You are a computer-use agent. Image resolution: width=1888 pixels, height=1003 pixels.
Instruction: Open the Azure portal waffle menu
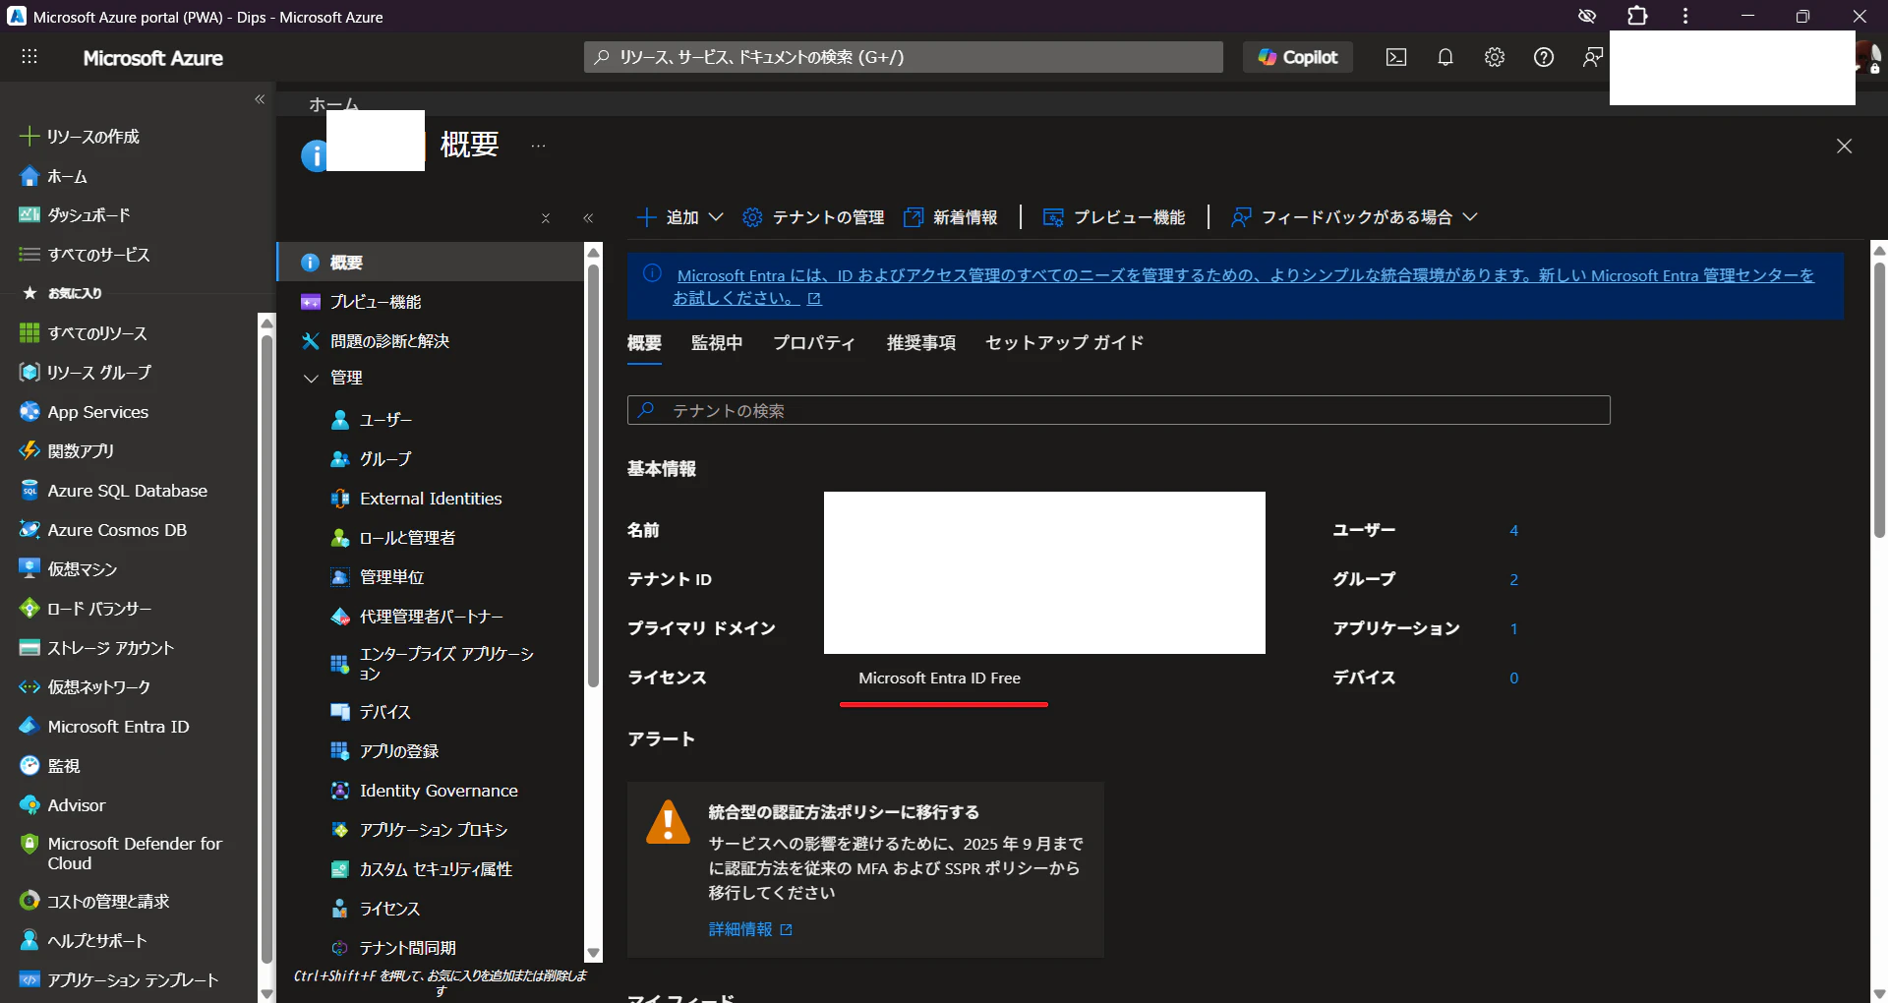tap(29, 57)
